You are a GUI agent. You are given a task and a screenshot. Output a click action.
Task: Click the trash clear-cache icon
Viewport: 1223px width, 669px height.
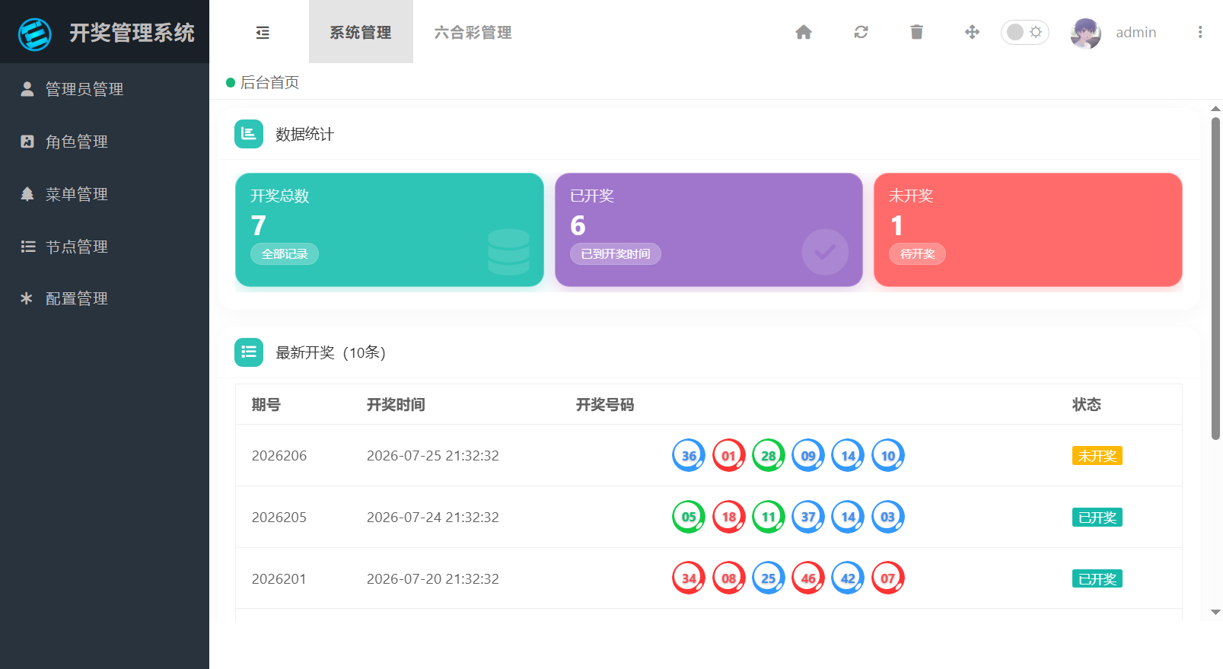[916, 32]
